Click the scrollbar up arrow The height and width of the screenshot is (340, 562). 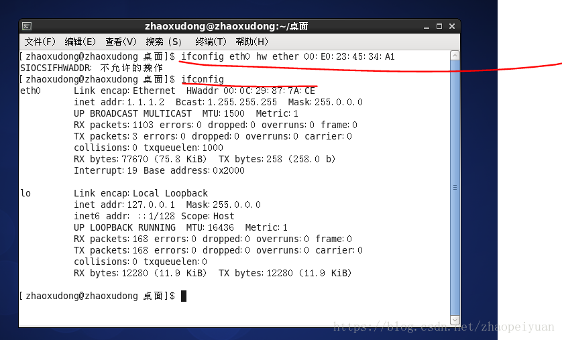(x=455, y=56)
